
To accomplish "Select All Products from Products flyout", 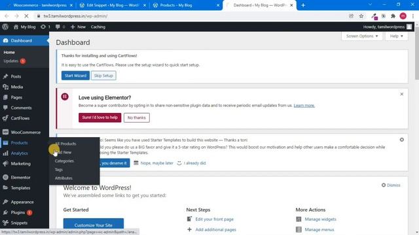I will (65, 144).
